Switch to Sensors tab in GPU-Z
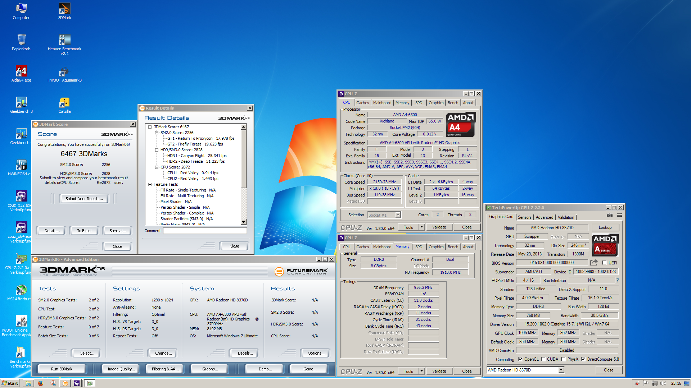The image size is (691, 388). (524, 217)
